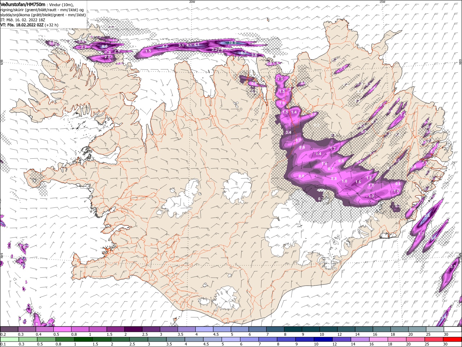Click the 6.0 precipitation value near Westfjords
Image resolution: width=462 pixels, height=347 pixels.
(105, 47)
